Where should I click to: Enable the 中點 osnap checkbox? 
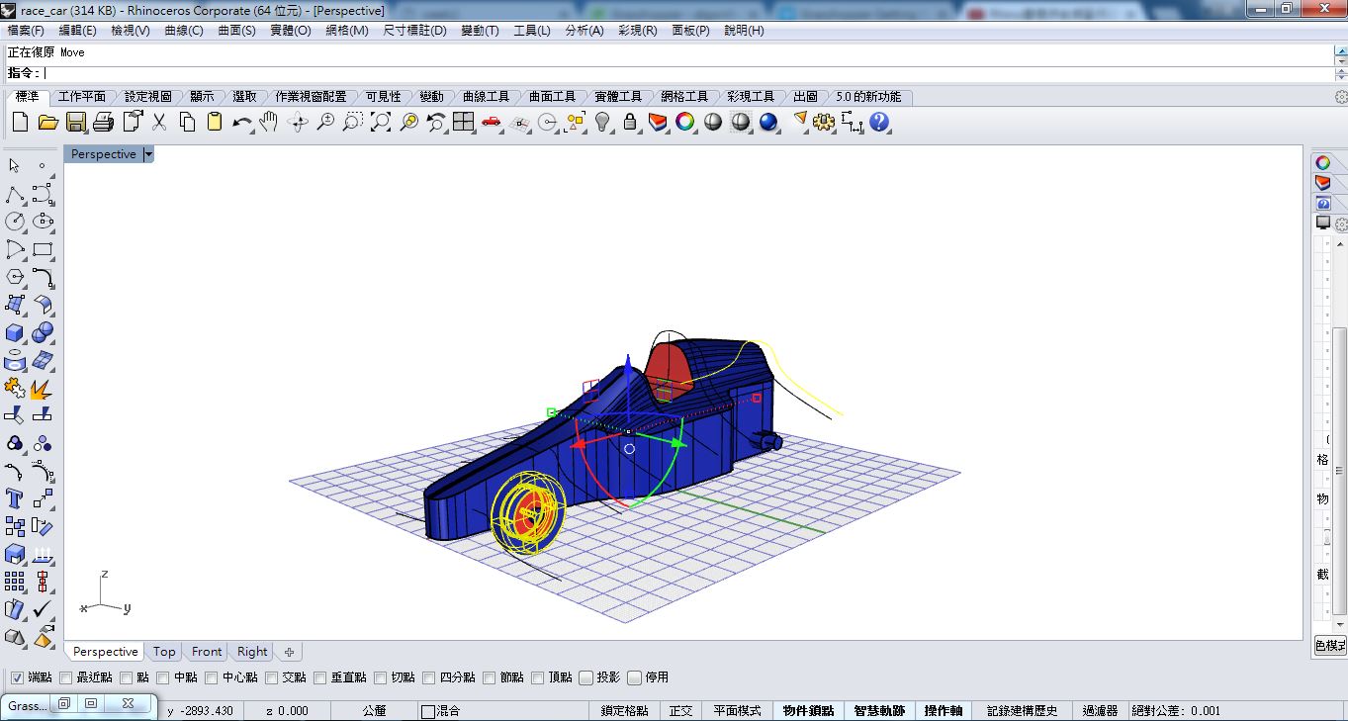click(x=163, y=677)
